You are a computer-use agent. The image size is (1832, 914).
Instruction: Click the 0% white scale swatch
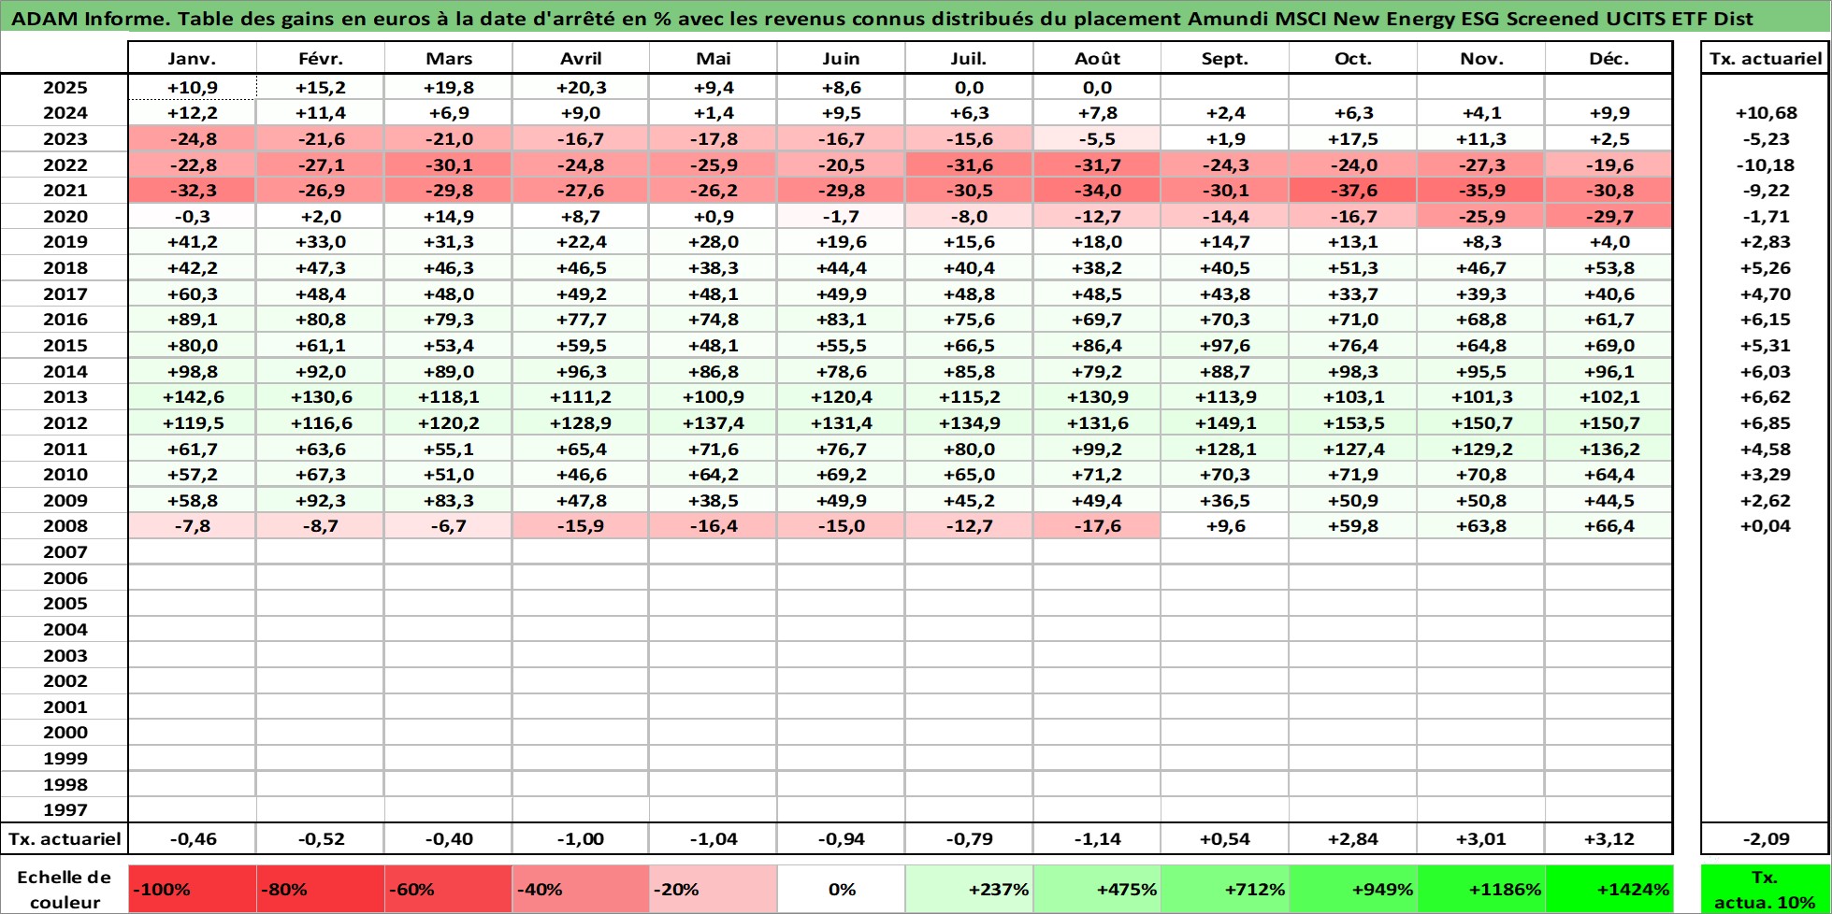pyautogui.click(x=841, y=889)
